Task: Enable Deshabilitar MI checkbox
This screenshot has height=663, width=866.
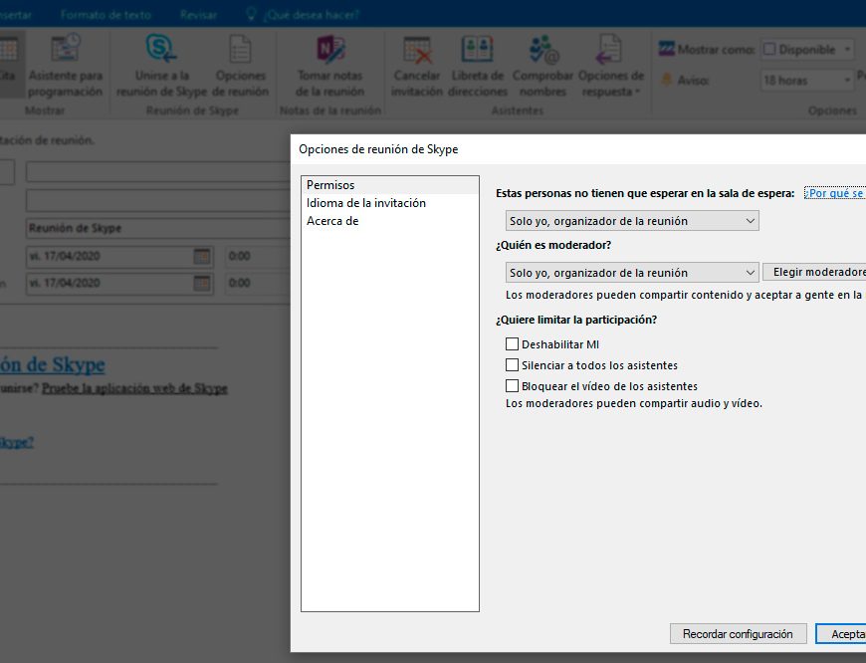Action: click(512, 344)
